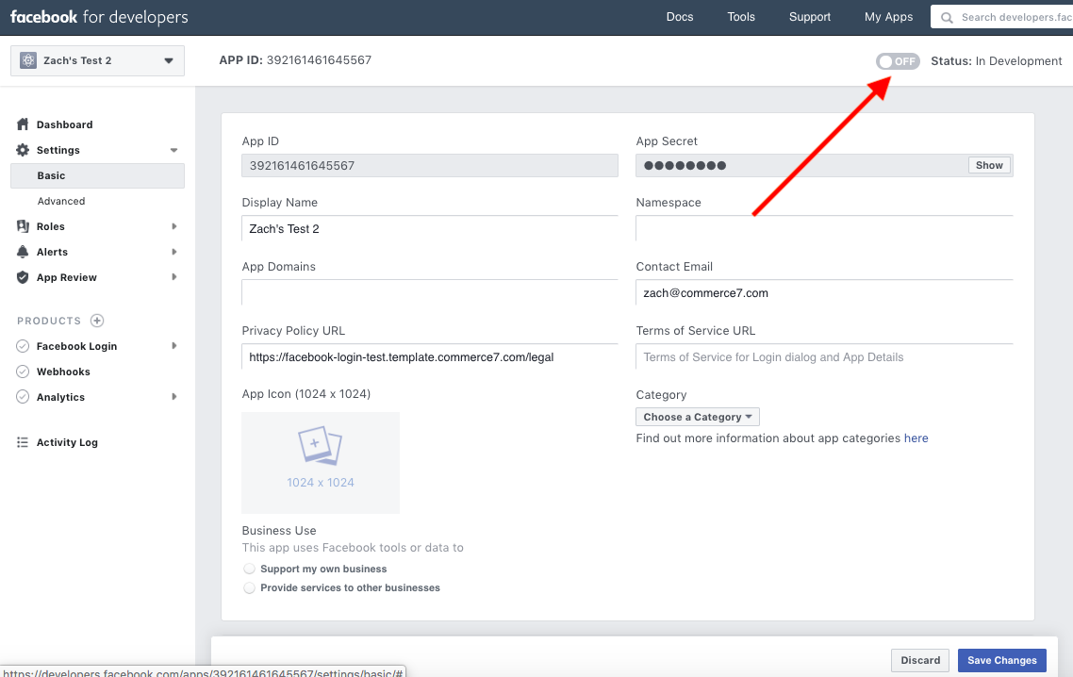Select Basic under Settings
Screen dimensions: 1073x677
point(97,176)
